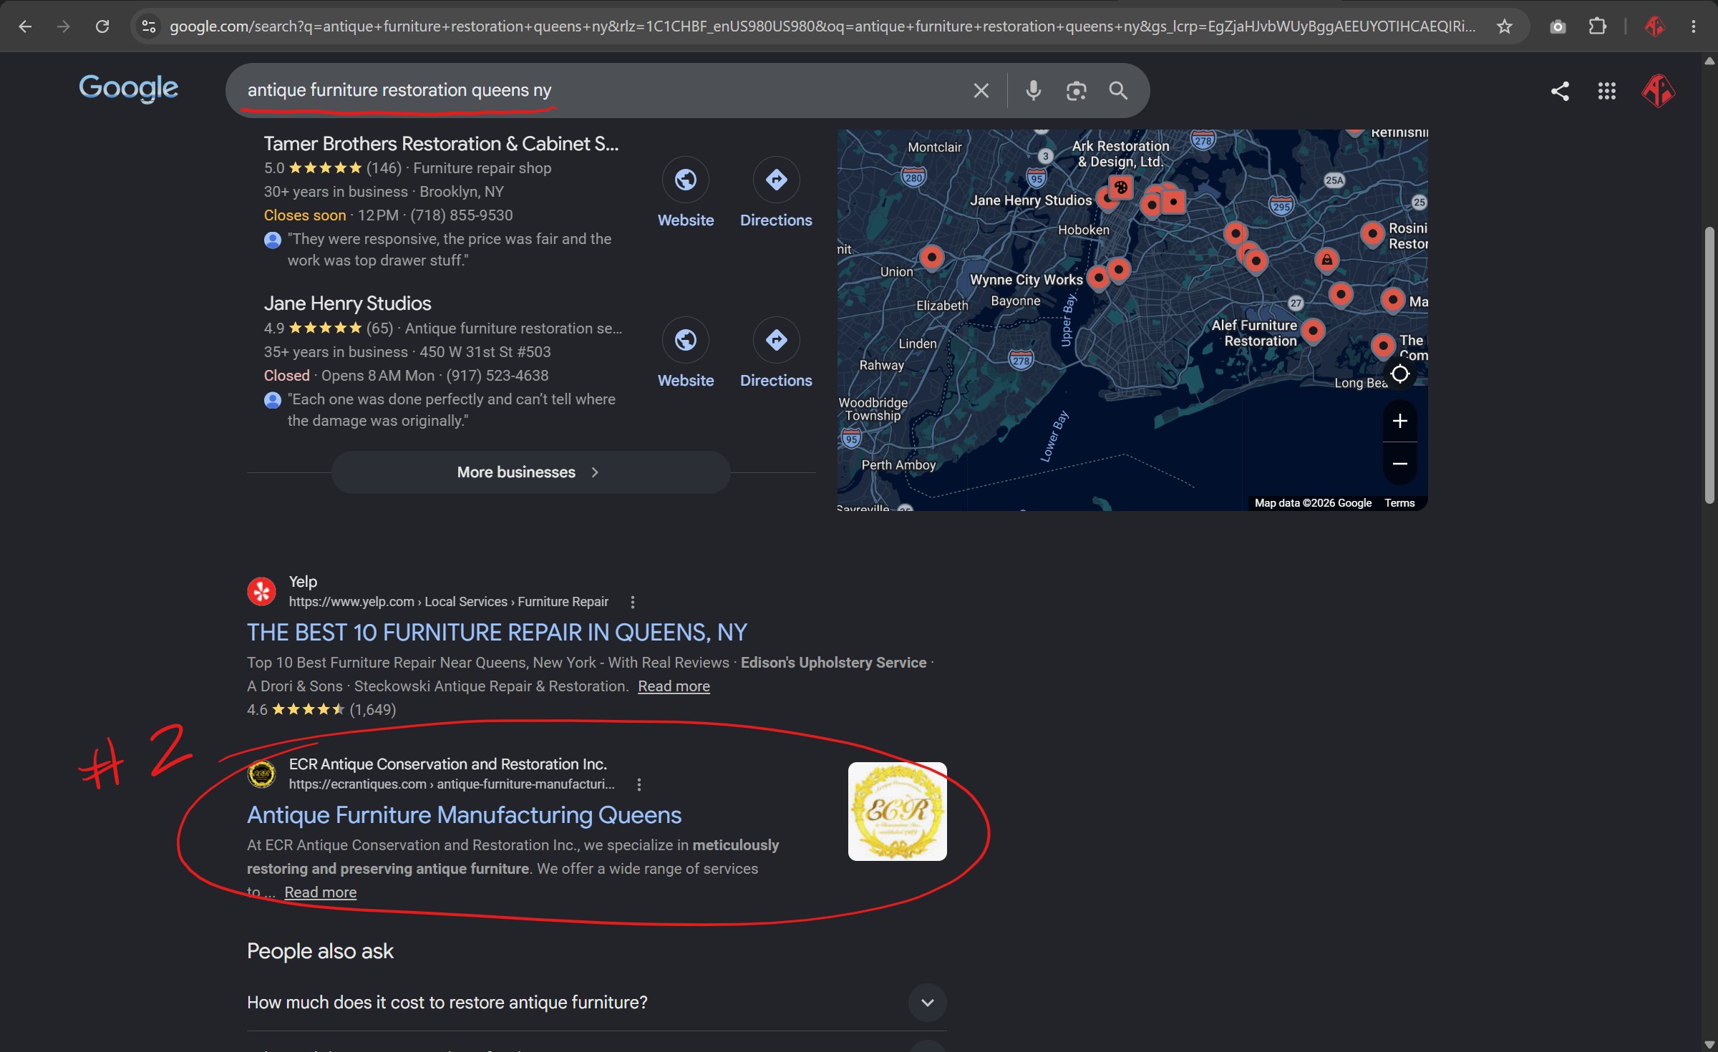
Task: Reload the current page
Action: (x=102, y=26)
